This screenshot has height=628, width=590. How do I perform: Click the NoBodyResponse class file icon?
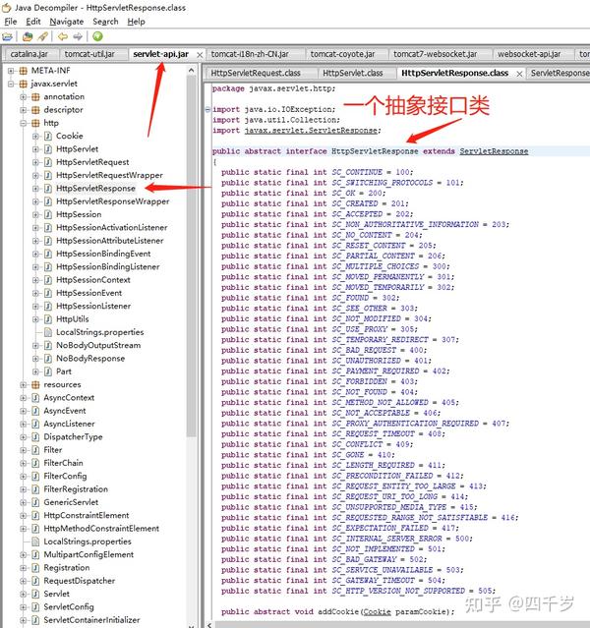click(48, 359)
